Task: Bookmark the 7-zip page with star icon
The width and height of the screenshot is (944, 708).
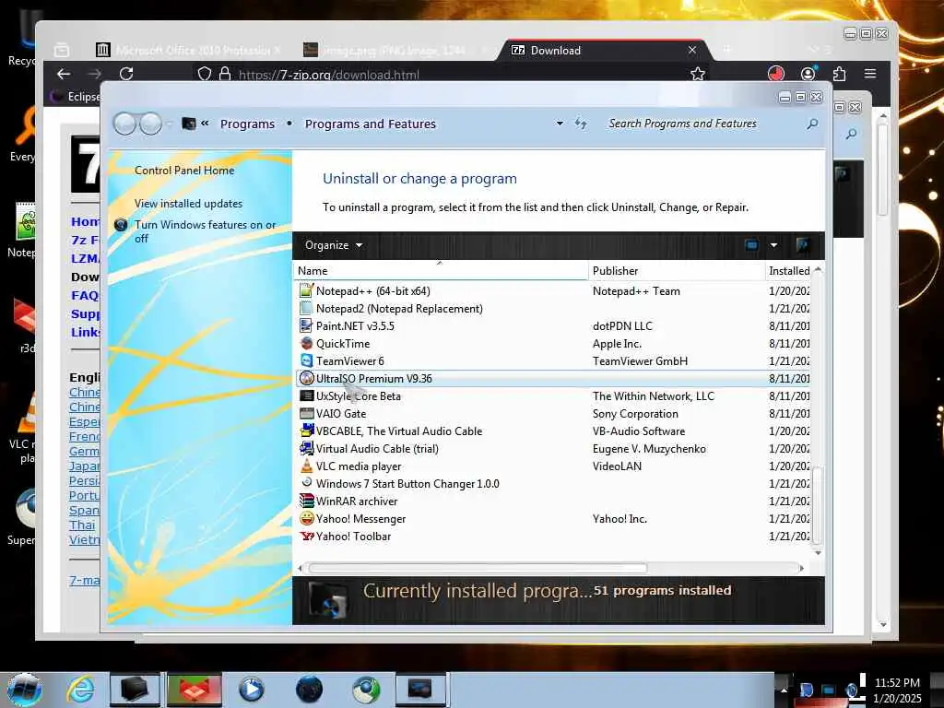Action: point(698,74)
